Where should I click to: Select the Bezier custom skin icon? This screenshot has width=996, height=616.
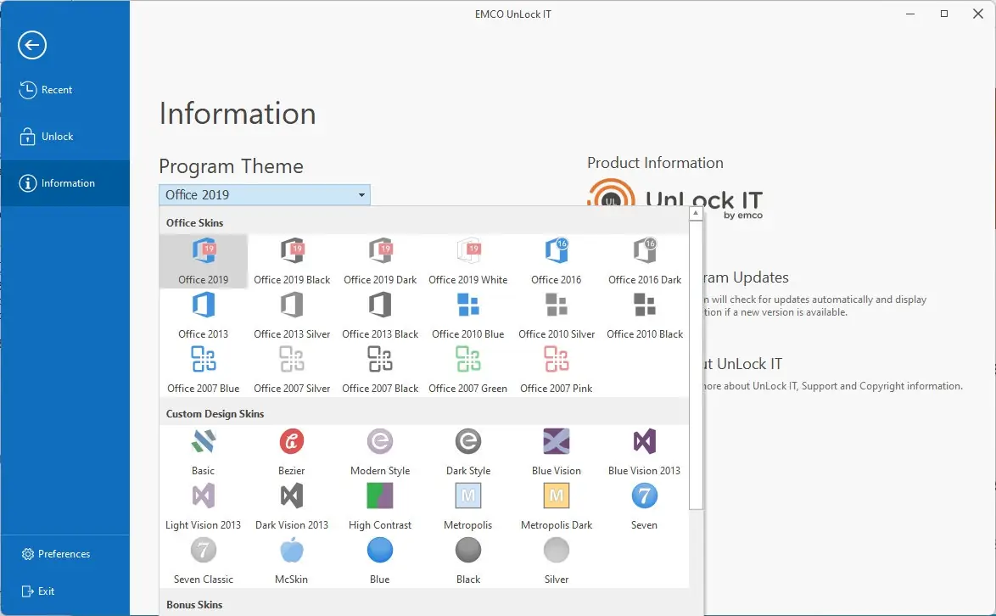click(292, 442)
